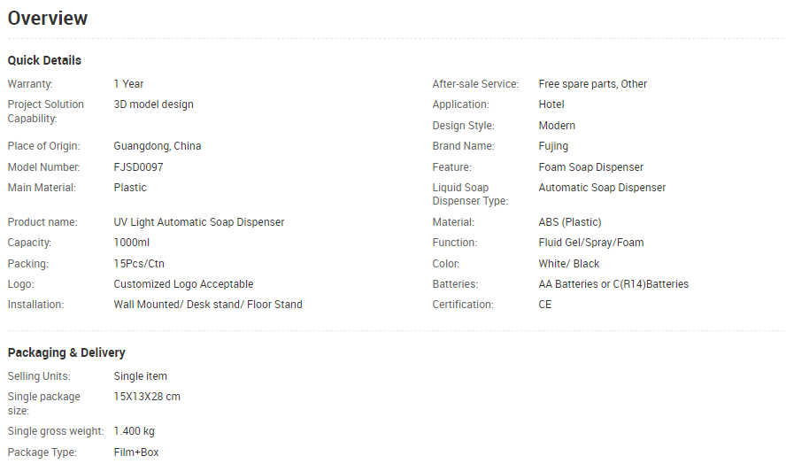Click the Foam Soap Dispenser feature value
This screenshot has width=786, height=464.
pos(591,167)
